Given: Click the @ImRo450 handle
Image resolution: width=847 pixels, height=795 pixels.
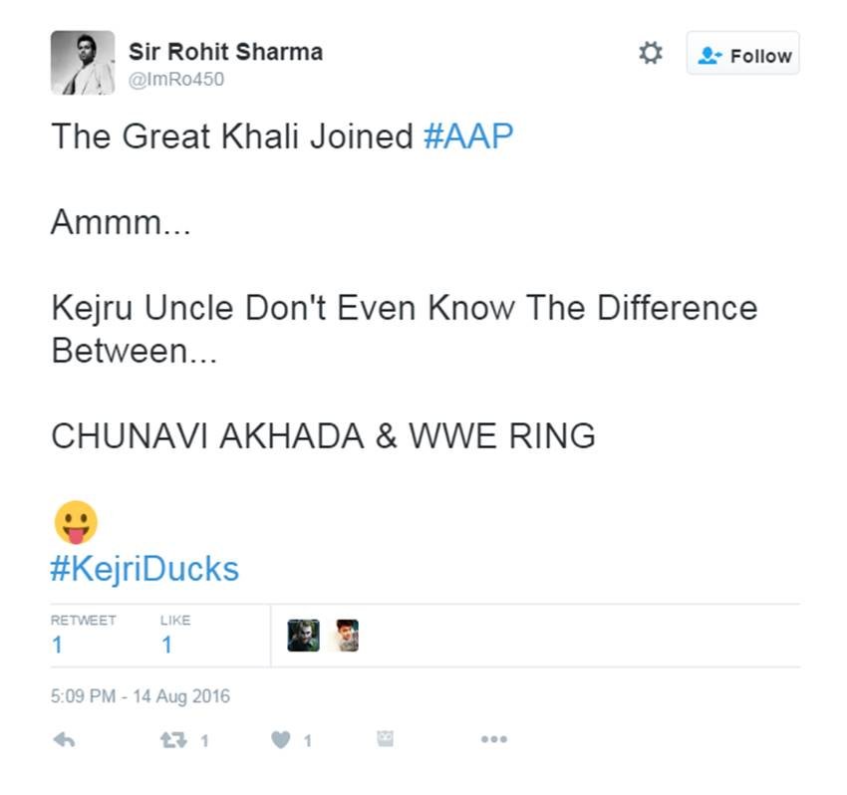Looking at the screenshot, I should (176, 80).
